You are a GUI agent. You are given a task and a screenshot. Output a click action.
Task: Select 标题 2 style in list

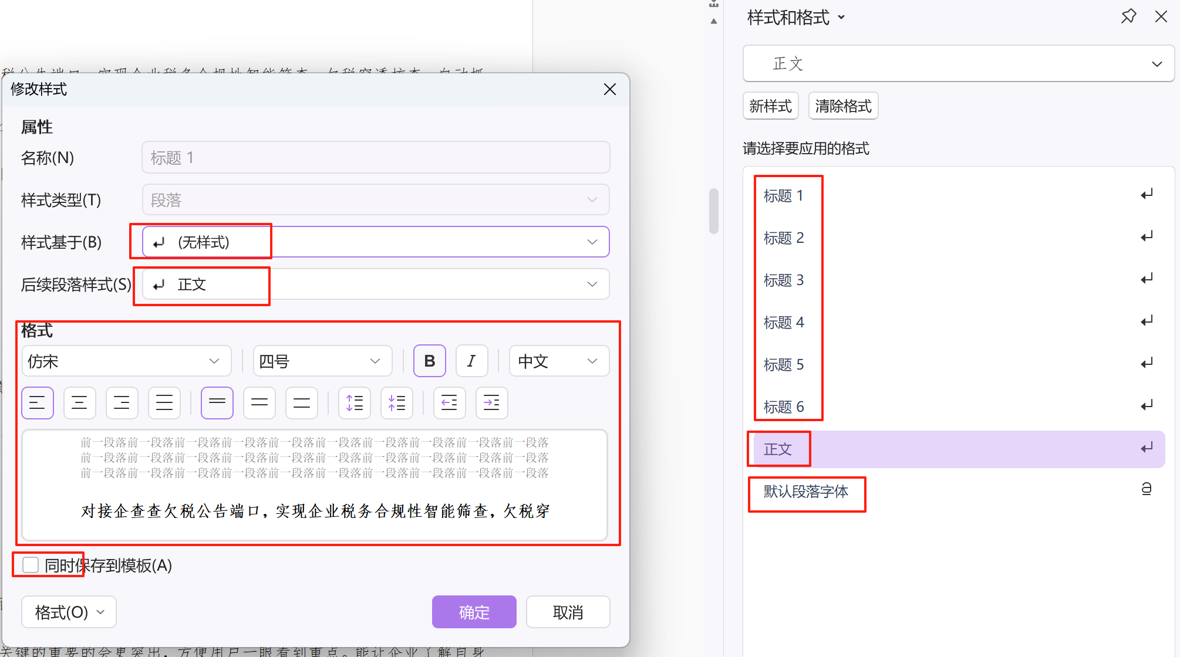784,238
